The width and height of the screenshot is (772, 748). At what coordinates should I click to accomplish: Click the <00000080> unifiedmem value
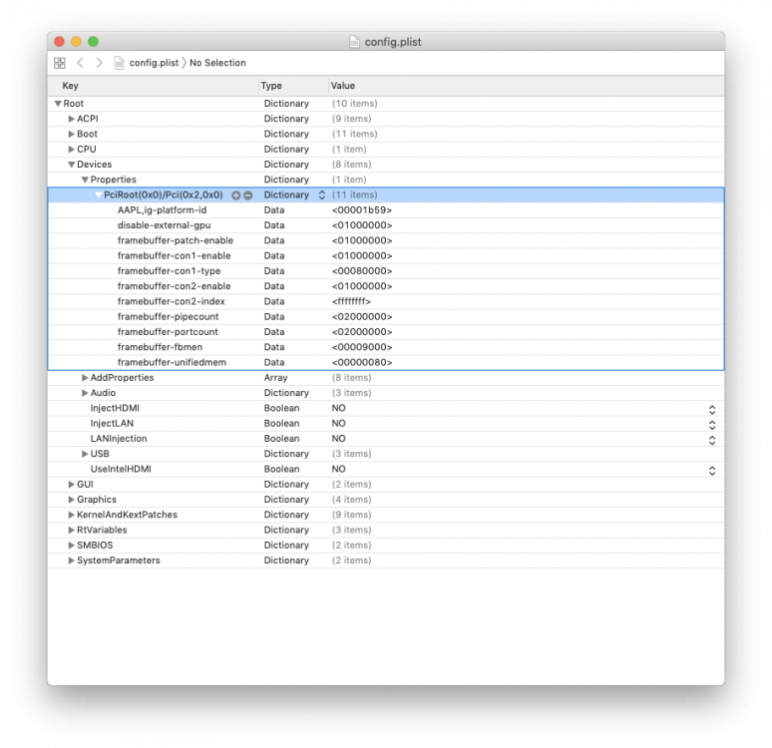(x=362, y=363)
